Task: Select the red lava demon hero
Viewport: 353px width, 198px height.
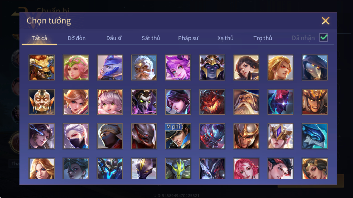Action: (x=212, y=102)
